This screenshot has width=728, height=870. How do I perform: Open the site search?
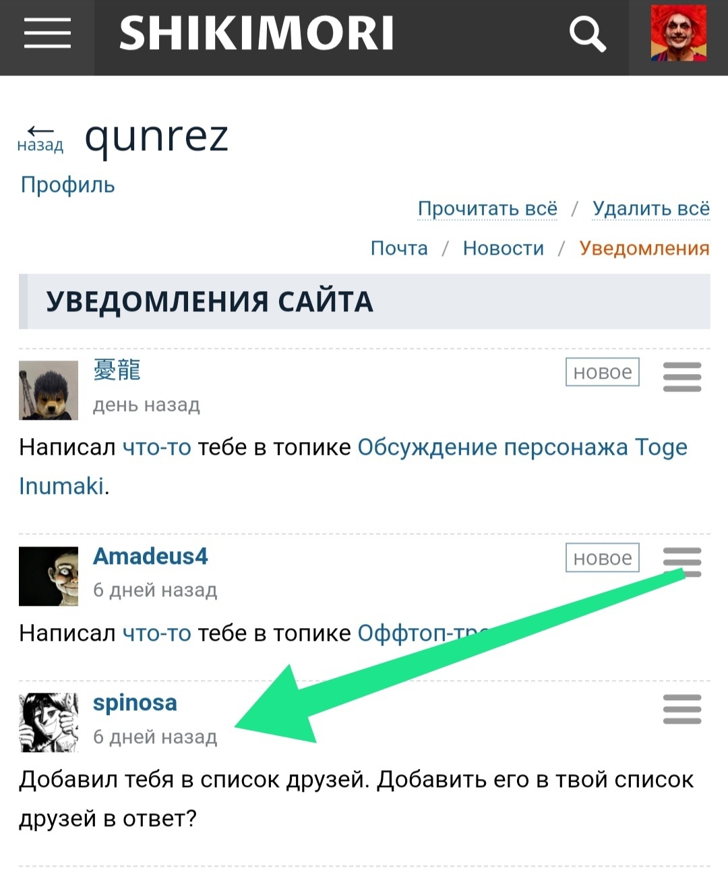[x=587, y=34]
